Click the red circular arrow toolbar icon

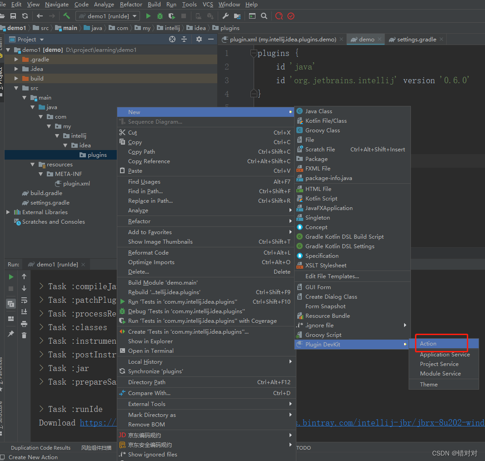click(279, 16)
